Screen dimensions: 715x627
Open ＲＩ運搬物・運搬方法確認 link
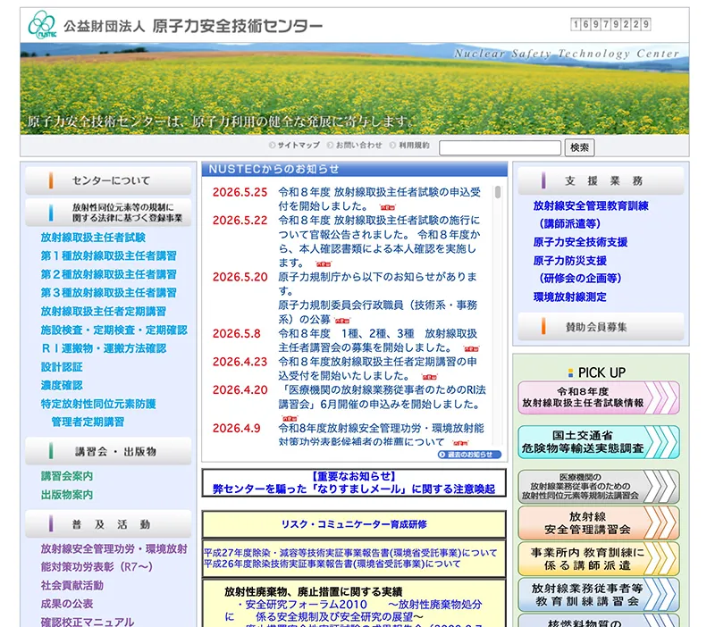(104, 348)
